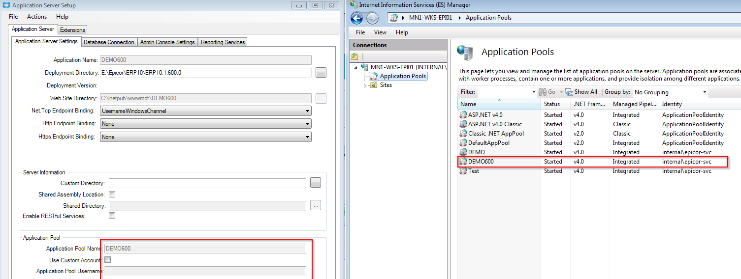Browse for the Custom Directory

pos(316,183)
